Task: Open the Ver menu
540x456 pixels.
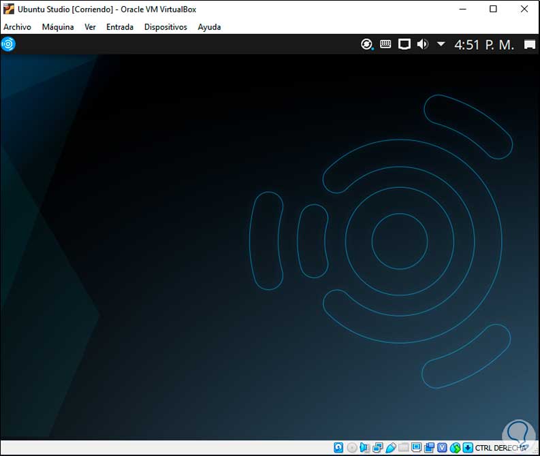Action: pyautogui.click(x=91, y=27)
